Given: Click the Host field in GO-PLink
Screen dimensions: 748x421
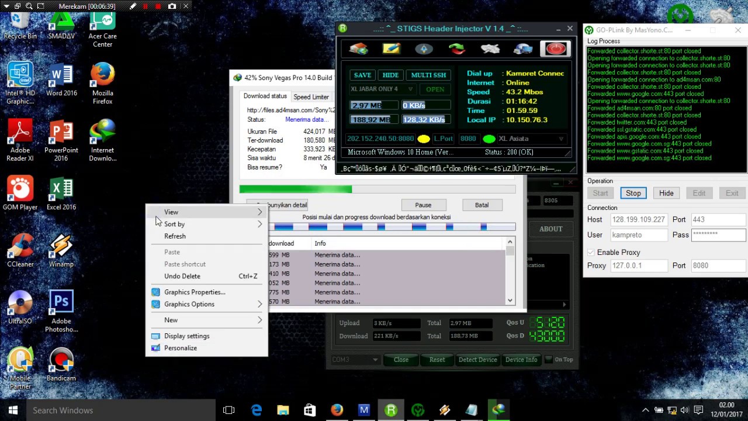Looking at the screenshot, I should 638,220.
